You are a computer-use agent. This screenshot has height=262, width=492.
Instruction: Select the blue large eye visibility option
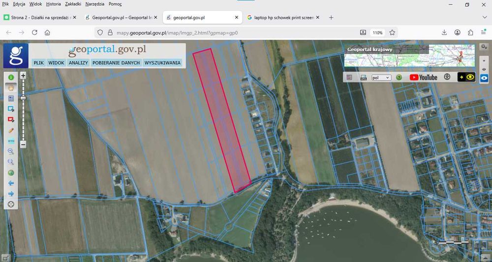tap(484, 78)
